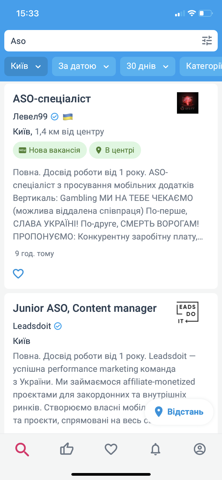Open the profile account tab

point(200,449)
